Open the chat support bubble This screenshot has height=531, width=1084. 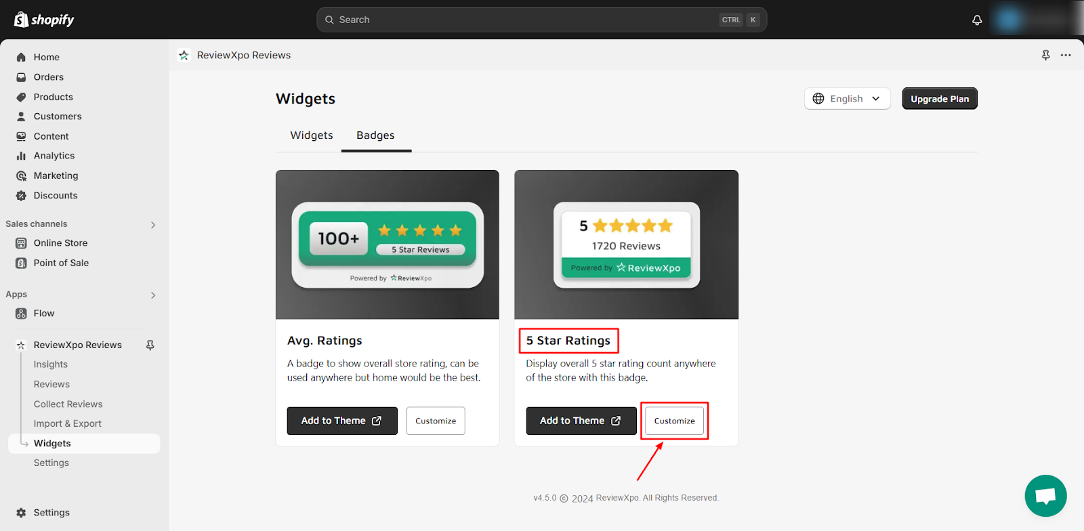click(x=1045, y=496)
